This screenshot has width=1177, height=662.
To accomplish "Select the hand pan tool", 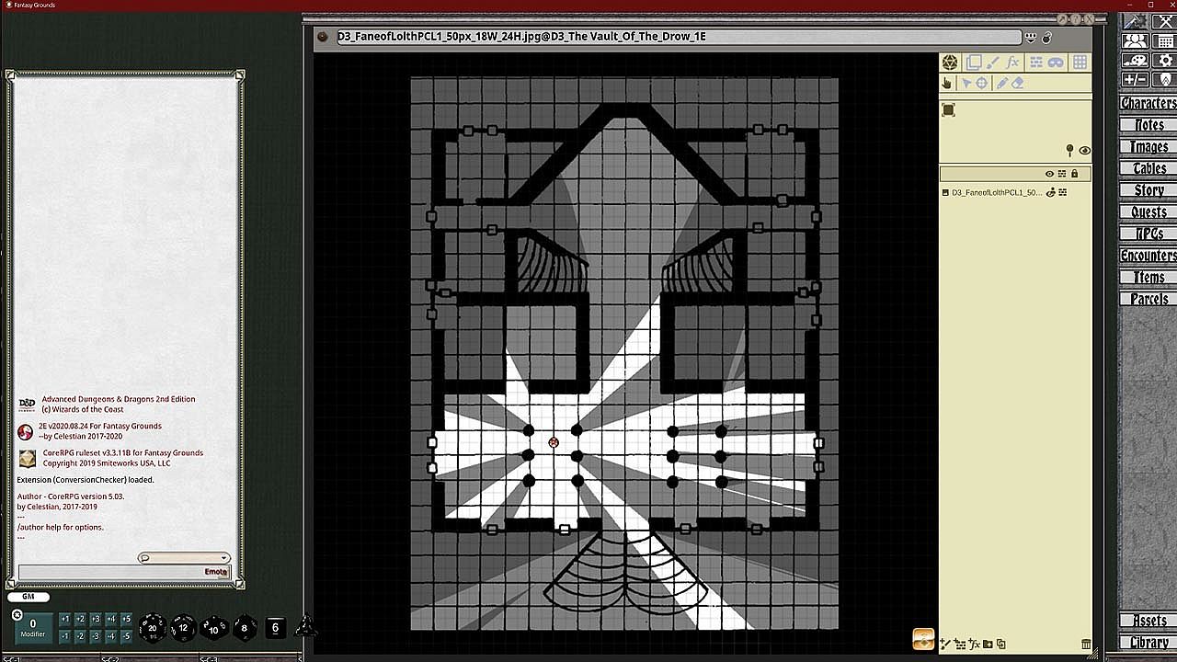I will (947, 84).
